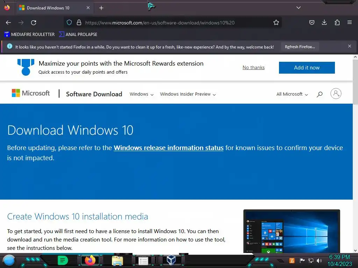The height and width of the screenshot is (268, 358).
Task: Open a new tab with plus button
Action: (101, 8)
